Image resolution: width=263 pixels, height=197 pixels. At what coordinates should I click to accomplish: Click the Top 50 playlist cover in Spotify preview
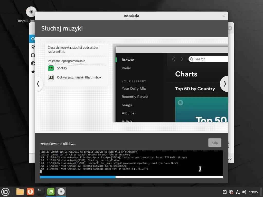click(201, 110)
